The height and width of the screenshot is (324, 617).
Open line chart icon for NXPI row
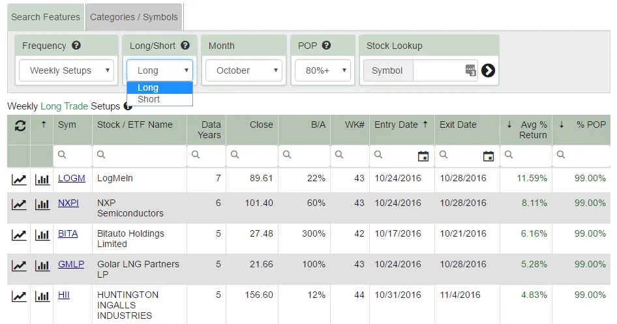tap(19, 204)
